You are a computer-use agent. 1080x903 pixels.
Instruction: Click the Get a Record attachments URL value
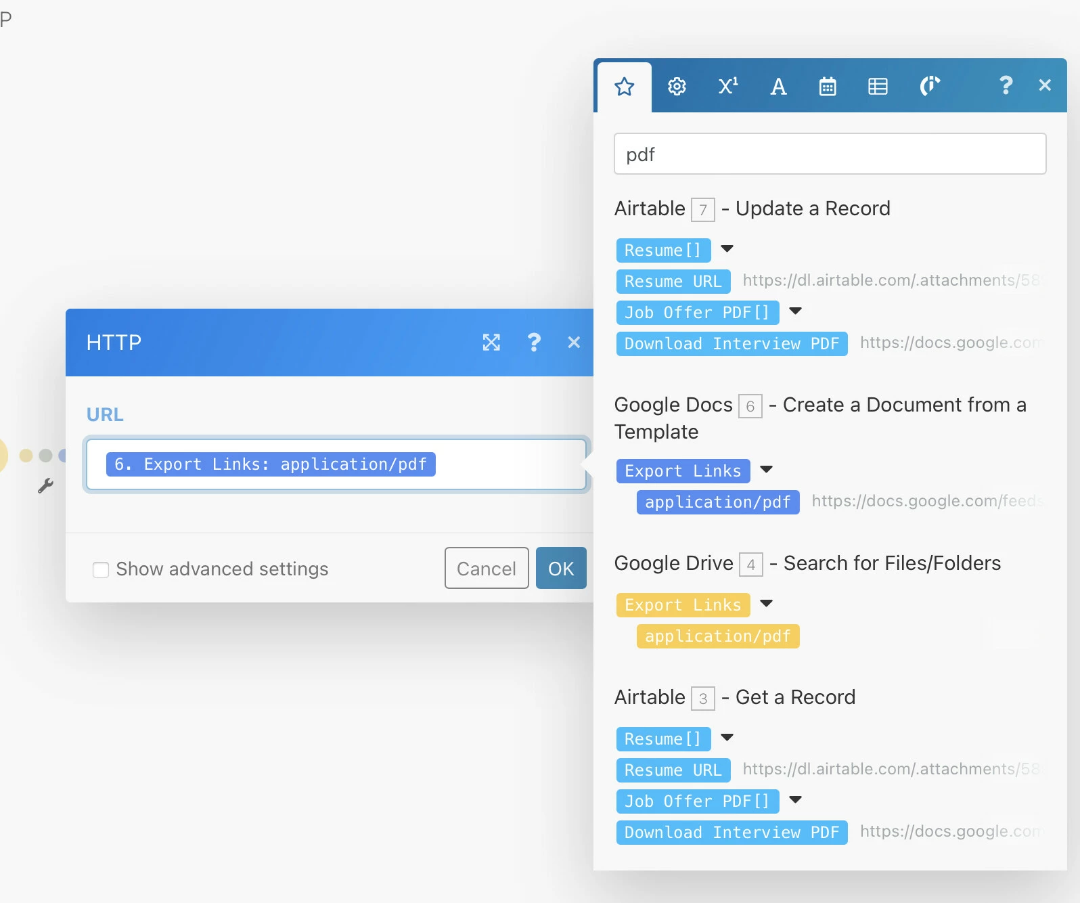(x=892, y=769)
